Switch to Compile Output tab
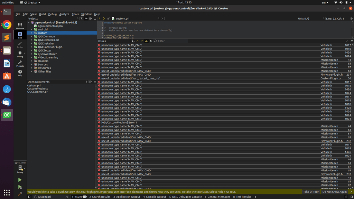Image resolution: width=354 pixels, height=199 pixels. [155, 197]
